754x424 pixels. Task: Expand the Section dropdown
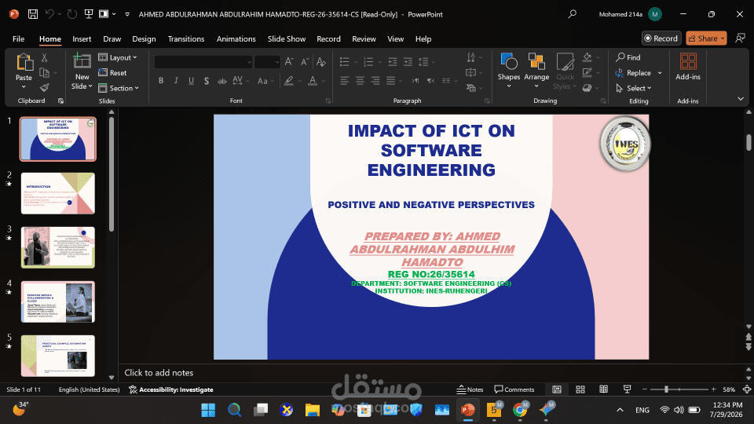point(119,88)
